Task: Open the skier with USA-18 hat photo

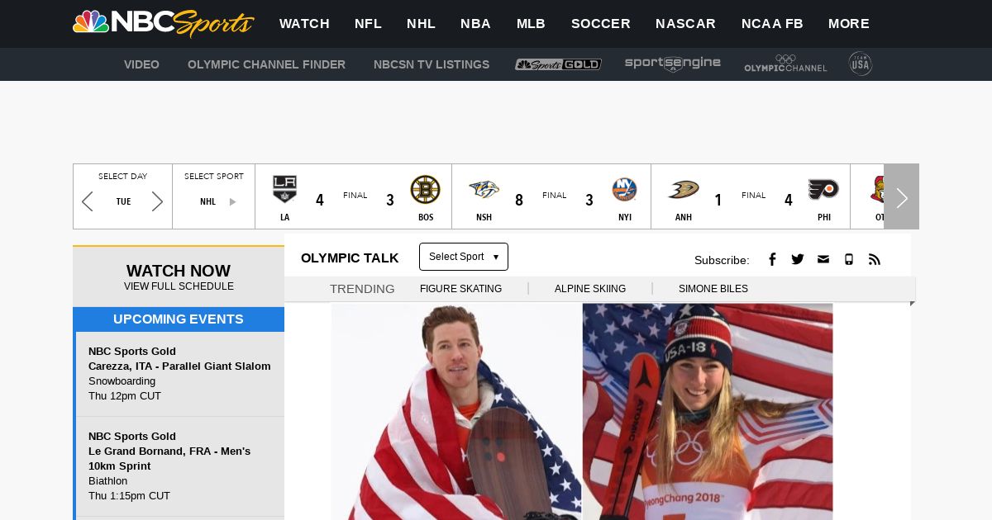Action: click(708, 411)
